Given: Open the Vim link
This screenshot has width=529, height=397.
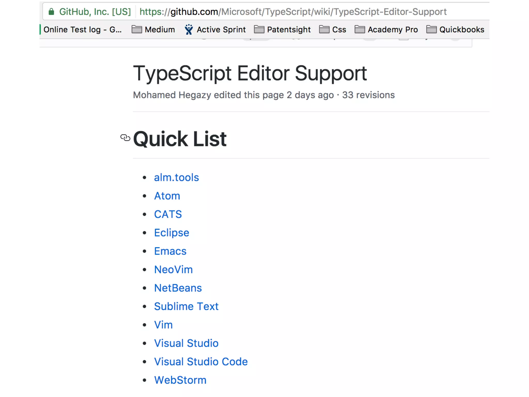Looking at the screenshot, I should [x=163, y=325].
